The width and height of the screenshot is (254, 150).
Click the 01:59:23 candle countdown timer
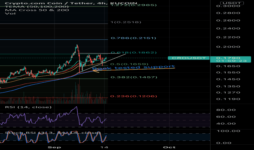[231, 61]
